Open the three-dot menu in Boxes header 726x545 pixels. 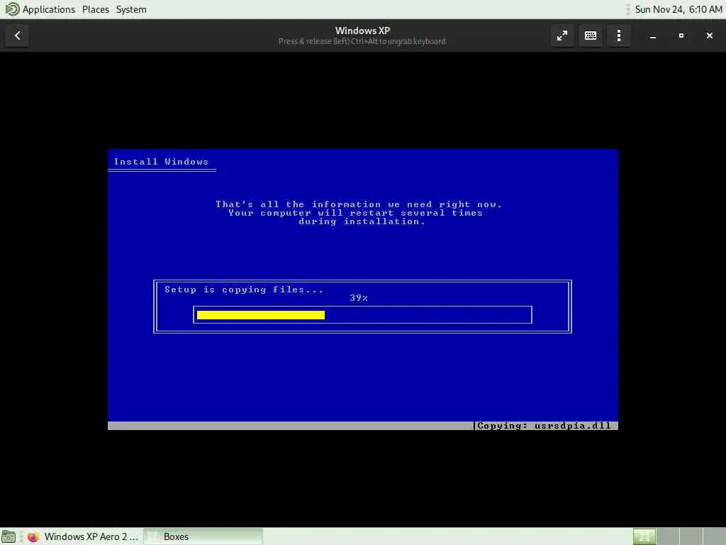coord(619,35)
